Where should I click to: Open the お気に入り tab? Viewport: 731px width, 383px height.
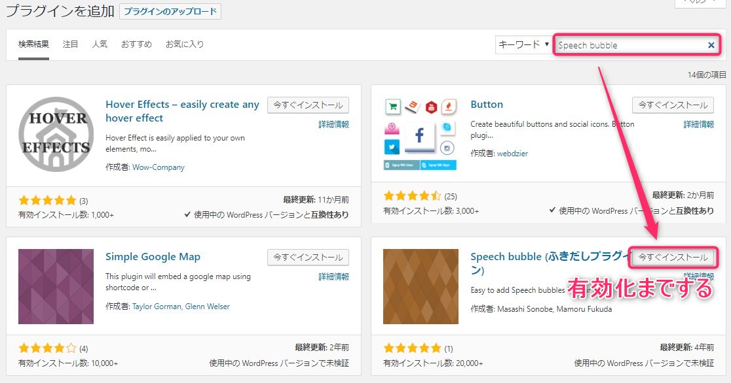185,44
